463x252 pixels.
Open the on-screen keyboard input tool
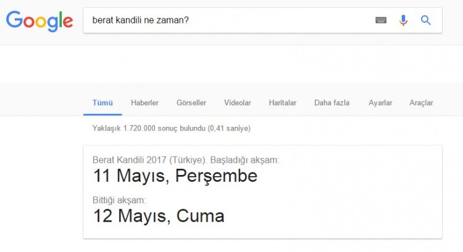click(381, 20)
